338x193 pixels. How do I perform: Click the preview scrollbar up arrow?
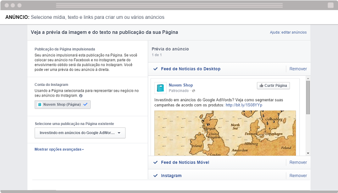point(308,79)
